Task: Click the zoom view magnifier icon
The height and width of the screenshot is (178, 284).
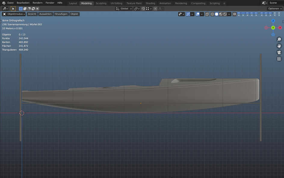Action: pos(279,39)
